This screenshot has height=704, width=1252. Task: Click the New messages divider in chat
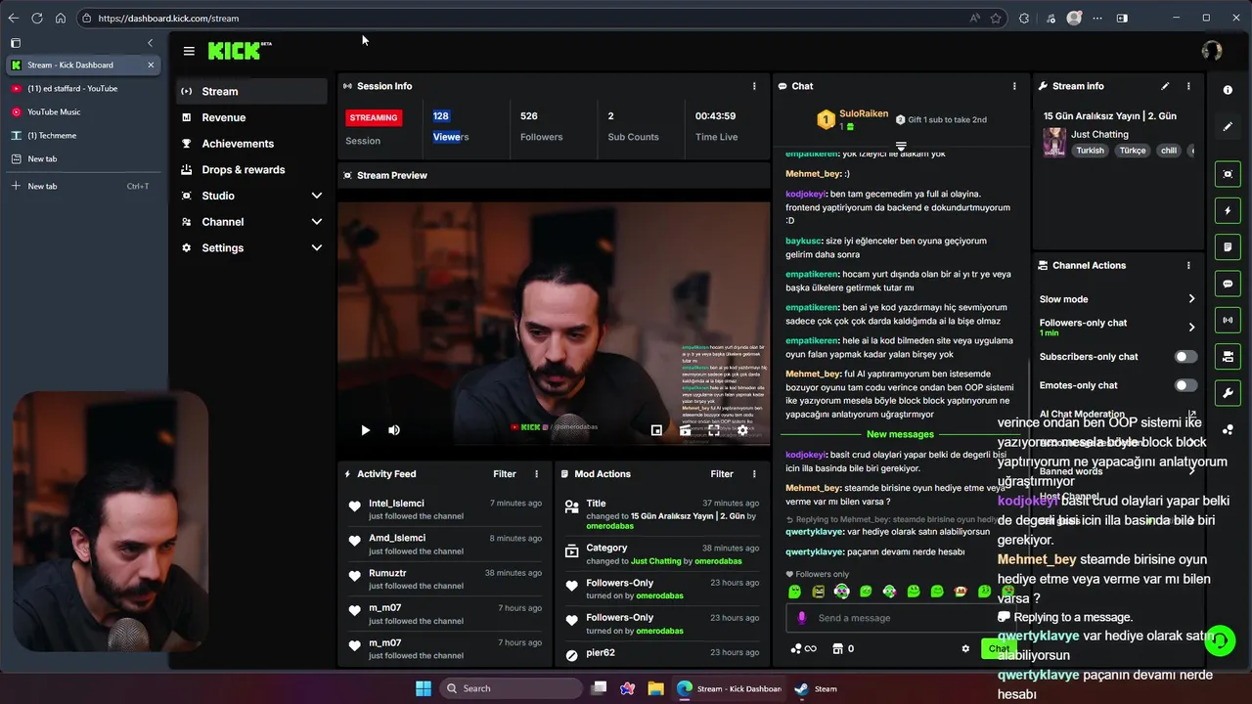pyautogui.click(x=900, y=434)
